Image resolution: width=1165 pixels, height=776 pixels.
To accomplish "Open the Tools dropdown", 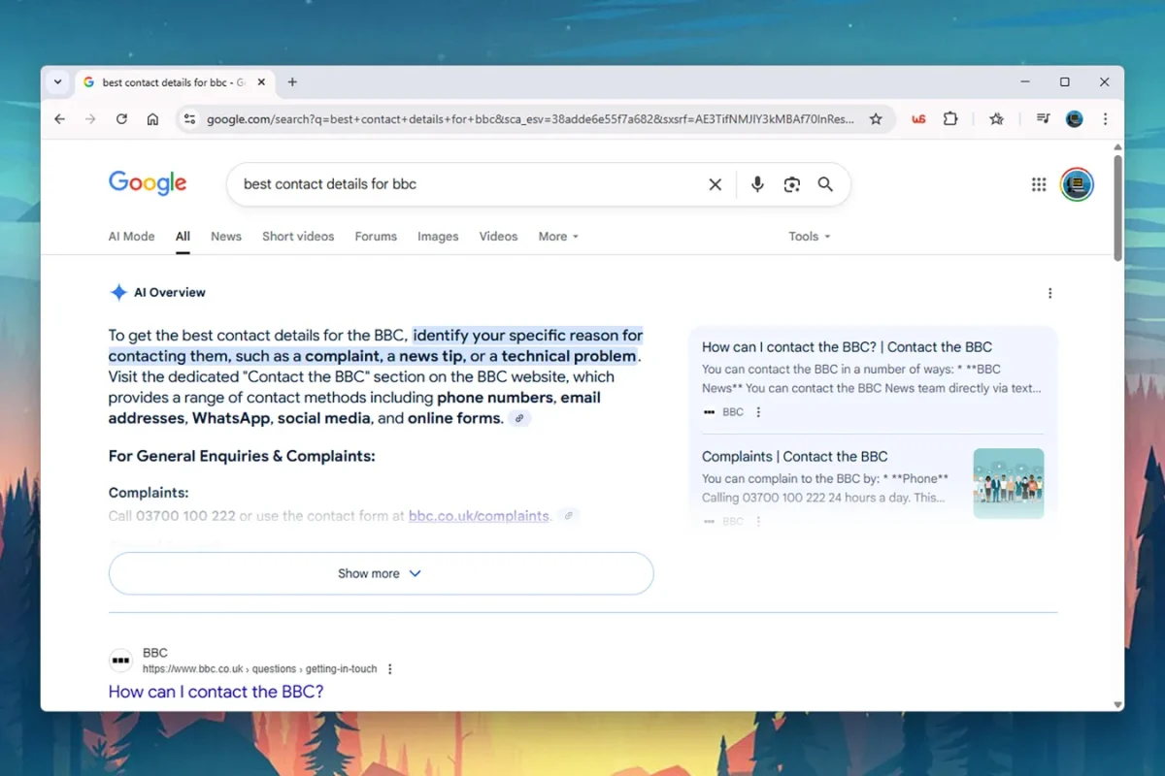I will coord(810,237).
